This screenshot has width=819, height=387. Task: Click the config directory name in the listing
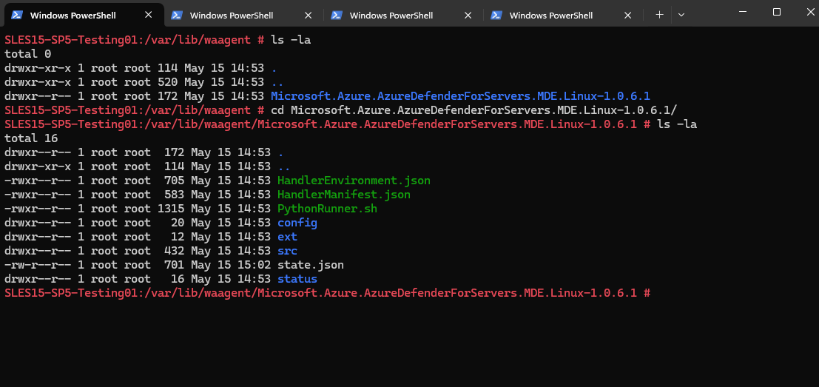point(297,223)
